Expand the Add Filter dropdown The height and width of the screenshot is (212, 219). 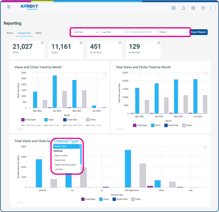86,32
